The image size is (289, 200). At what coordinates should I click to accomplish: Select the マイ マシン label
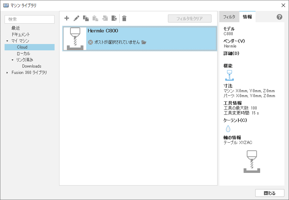point(20,41)
